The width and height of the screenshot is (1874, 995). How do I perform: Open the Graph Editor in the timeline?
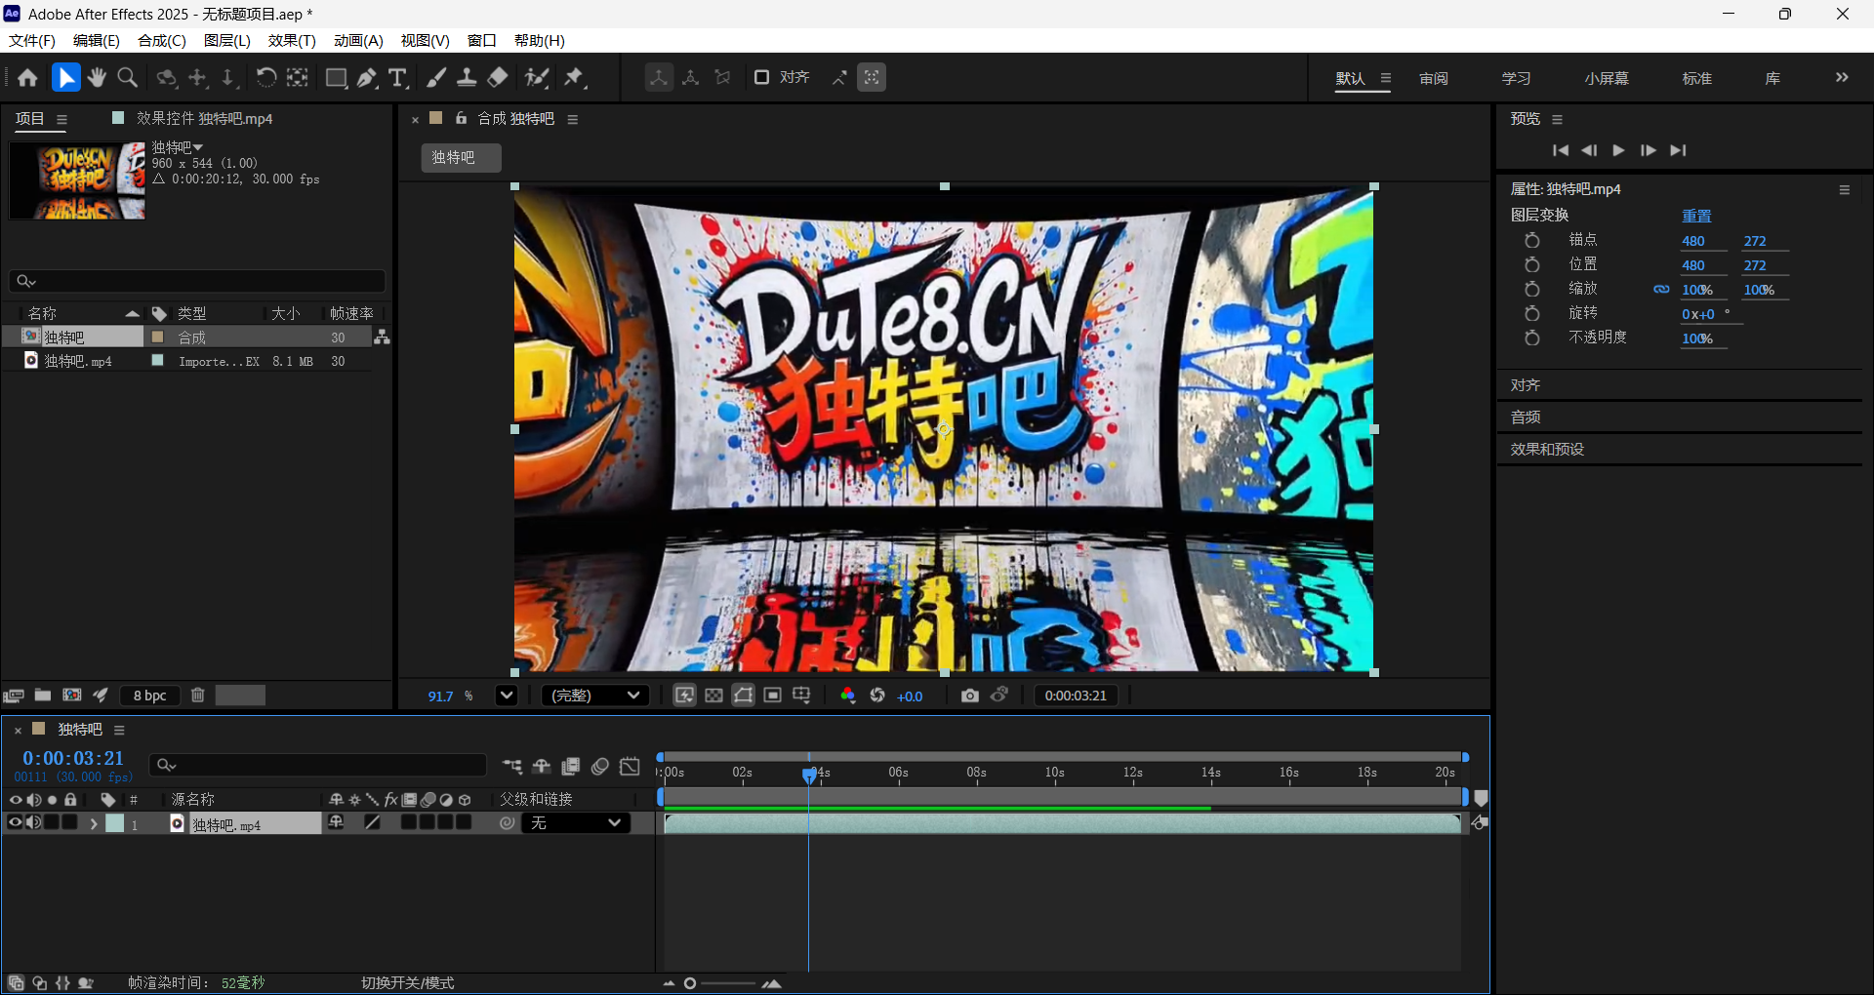pos(630,768)
